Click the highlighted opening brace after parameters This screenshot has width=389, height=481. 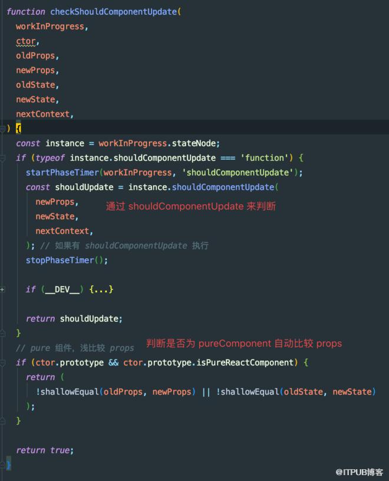pyautogui.click(x=18, y=129)
